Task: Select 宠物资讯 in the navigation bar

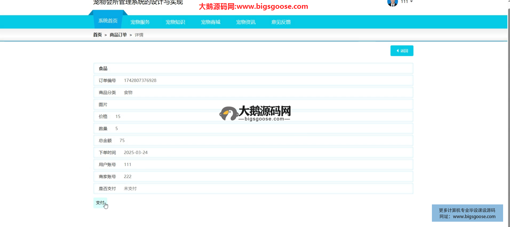Action: point(246,22)
